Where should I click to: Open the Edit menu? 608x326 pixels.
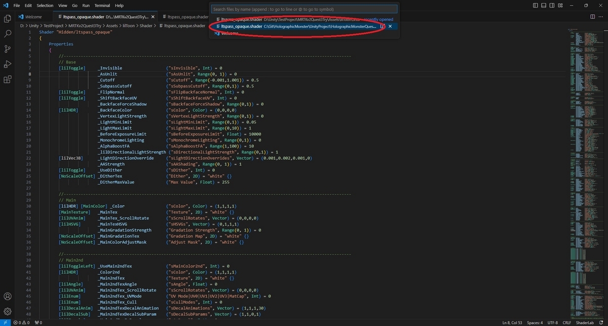point(28,5)
